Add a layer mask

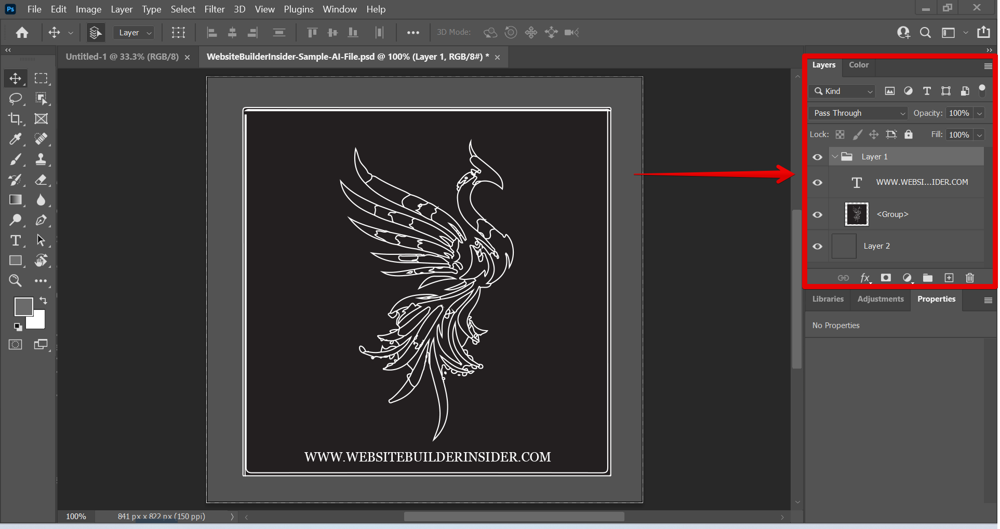point(886,278)
